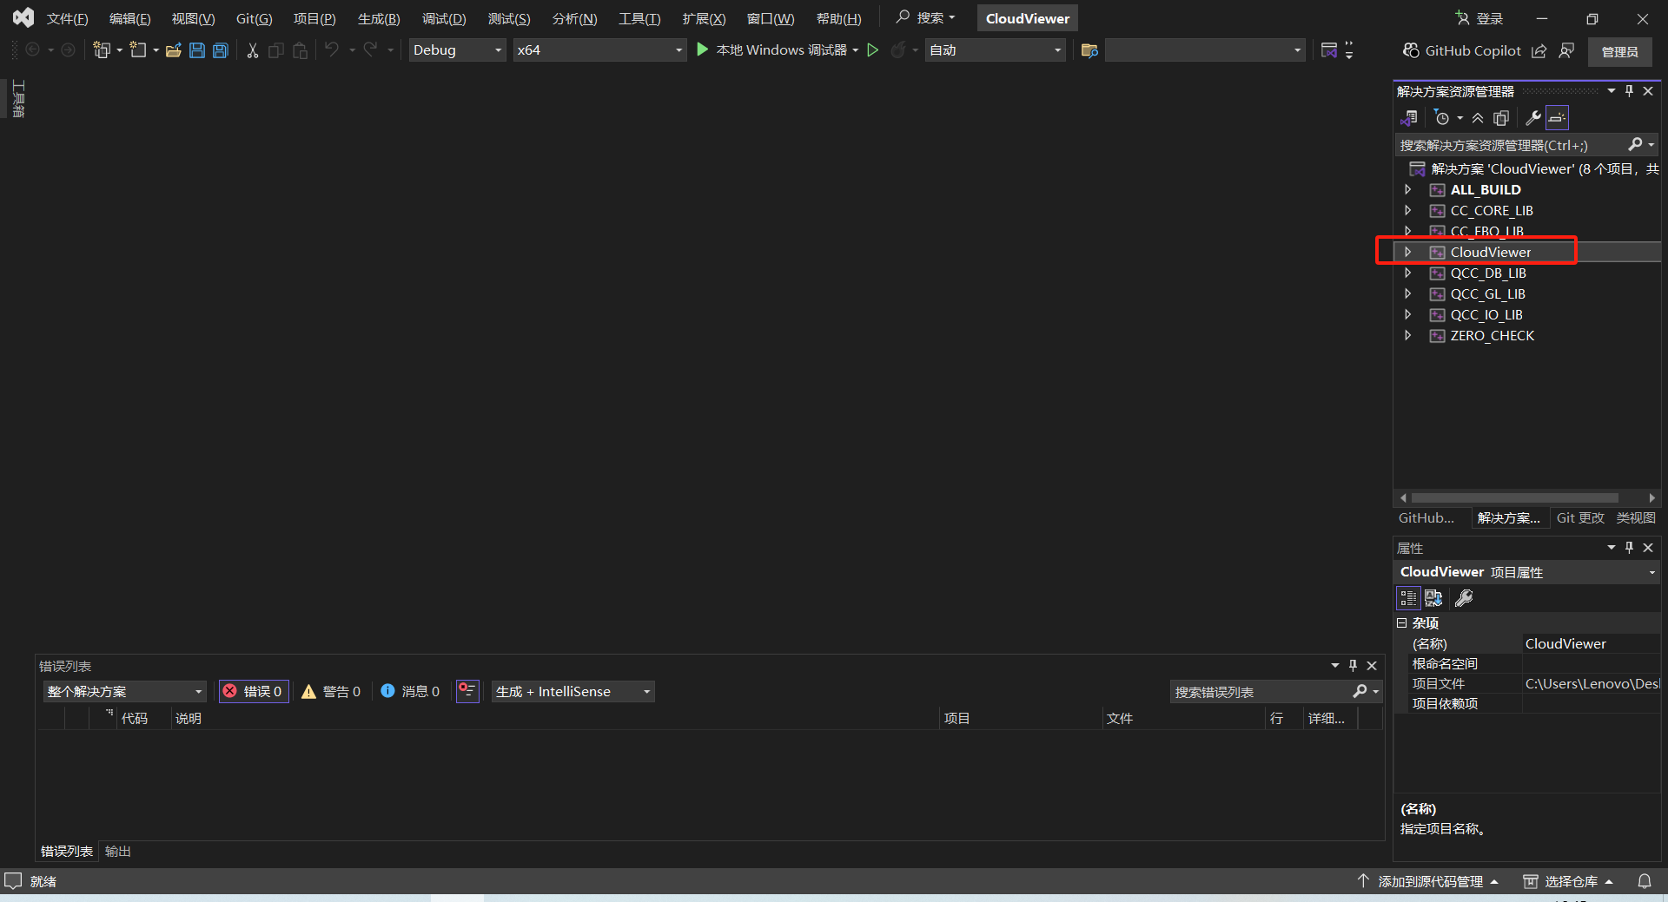Image resolution: width=1668 pixels, height=902 pixels.
Task: Click the Save All icon
Action: [x=220, y=49]
